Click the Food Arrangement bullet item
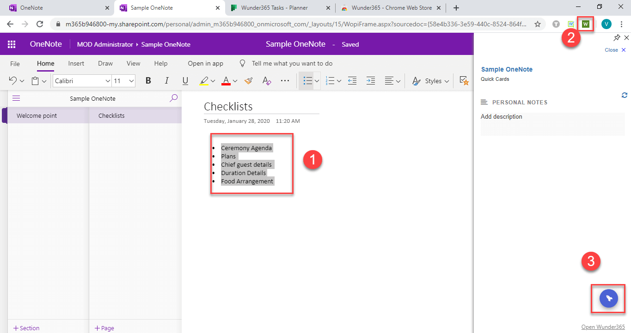The image size is (631, 333). click(247, 181)
